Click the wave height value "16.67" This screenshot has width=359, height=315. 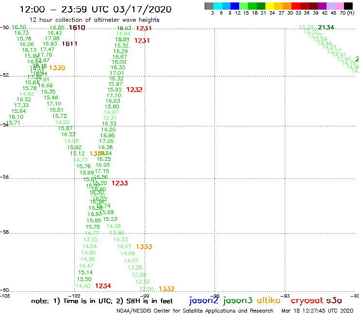[x=119, y=57]
